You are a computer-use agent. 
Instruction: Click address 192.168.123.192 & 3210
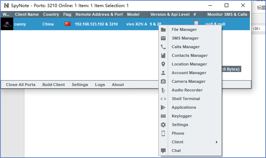pyautogui.click(x=96, y=24)
